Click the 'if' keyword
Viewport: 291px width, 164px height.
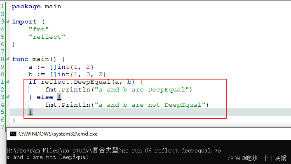[33, 82]
